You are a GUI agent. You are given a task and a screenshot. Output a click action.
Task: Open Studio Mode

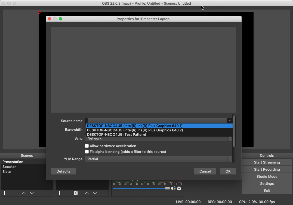tap(267, 177)
